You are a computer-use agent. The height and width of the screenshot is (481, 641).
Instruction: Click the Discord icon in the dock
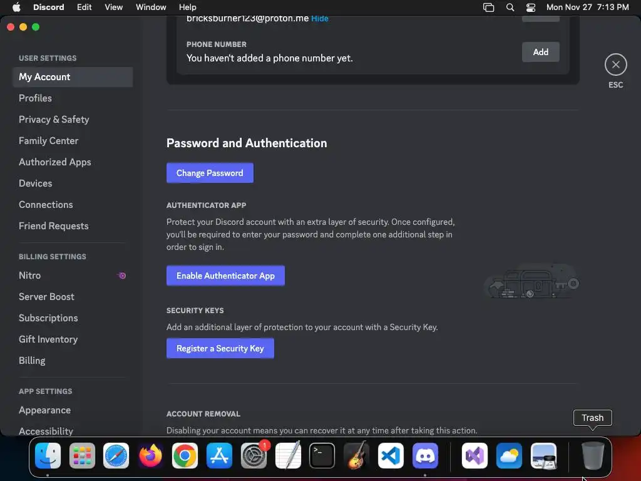pos(425,456)
